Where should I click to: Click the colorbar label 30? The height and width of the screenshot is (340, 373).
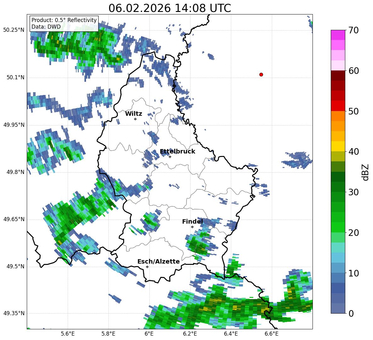tap(353, 192)
